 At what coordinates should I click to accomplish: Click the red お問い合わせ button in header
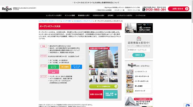[x=178, y=9]
